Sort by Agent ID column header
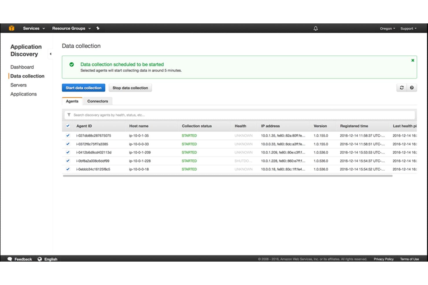 click(84, 126)
